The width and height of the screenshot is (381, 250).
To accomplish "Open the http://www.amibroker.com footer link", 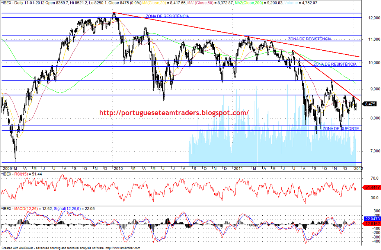I will click(123, 248).
